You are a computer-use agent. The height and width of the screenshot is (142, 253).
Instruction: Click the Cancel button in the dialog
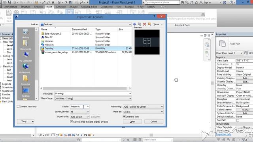(154, 121)
